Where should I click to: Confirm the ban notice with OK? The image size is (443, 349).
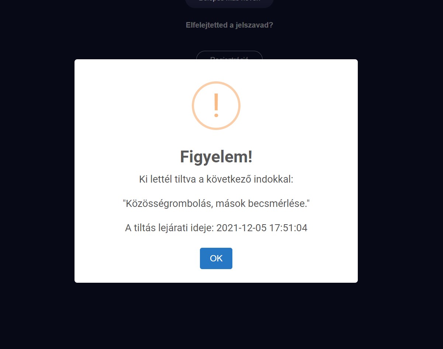(216, 258)
